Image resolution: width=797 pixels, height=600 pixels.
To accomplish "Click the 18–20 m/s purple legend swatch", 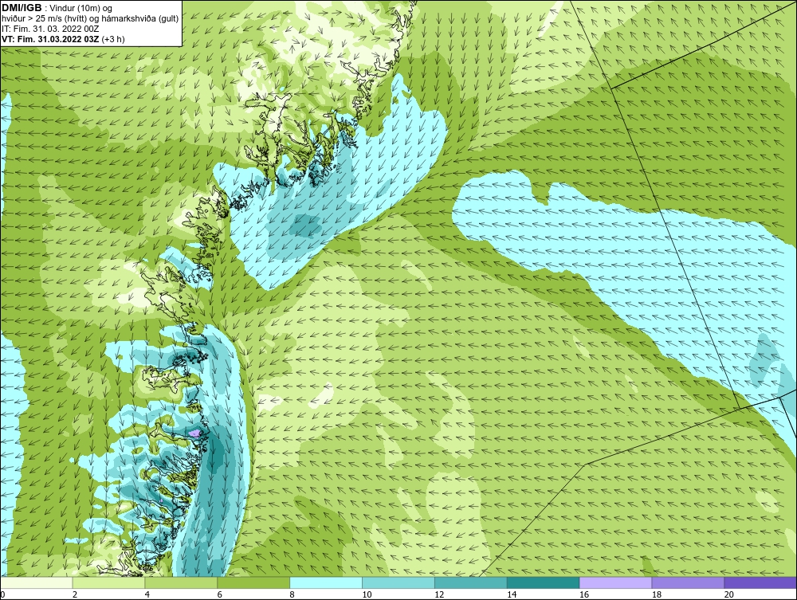I will tap(689, 582).
